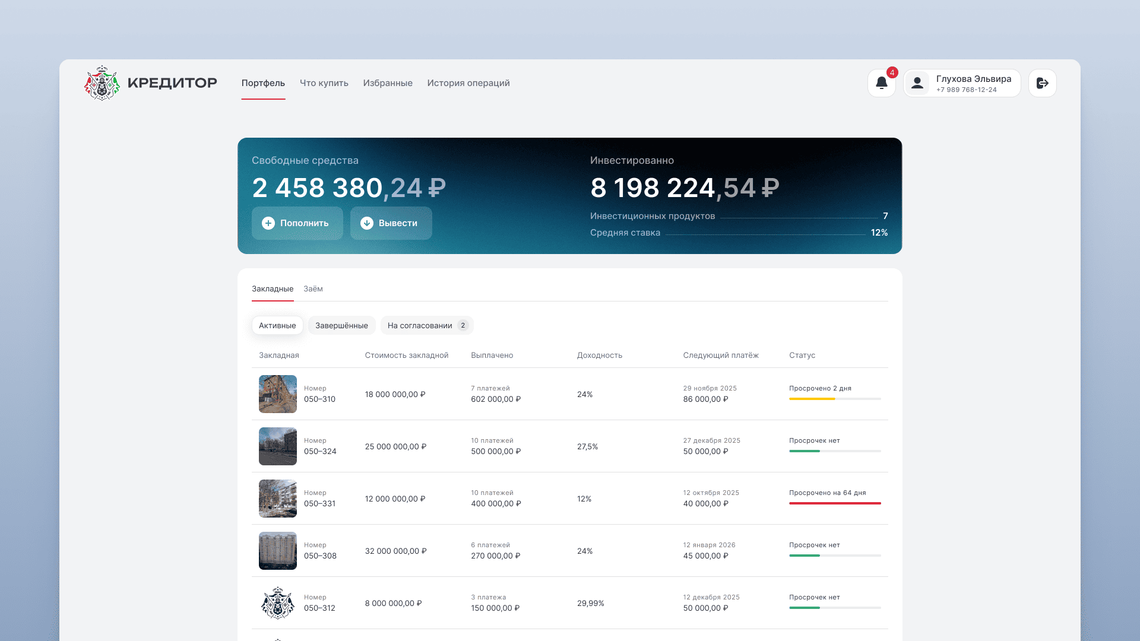Viewport: 1140px width, 641px height.
Task: Select the Завершённые filter
Action: pos(341,326)
